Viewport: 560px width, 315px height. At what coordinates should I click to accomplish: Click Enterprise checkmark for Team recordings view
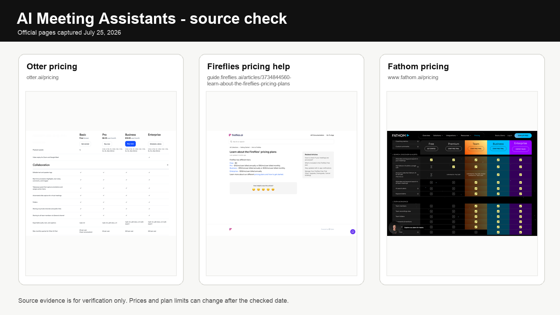pyautogui.click(x=520, y=211)
